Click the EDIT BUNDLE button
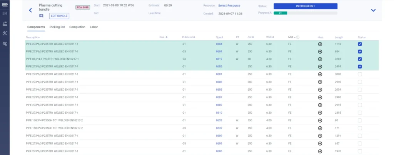 59,16
